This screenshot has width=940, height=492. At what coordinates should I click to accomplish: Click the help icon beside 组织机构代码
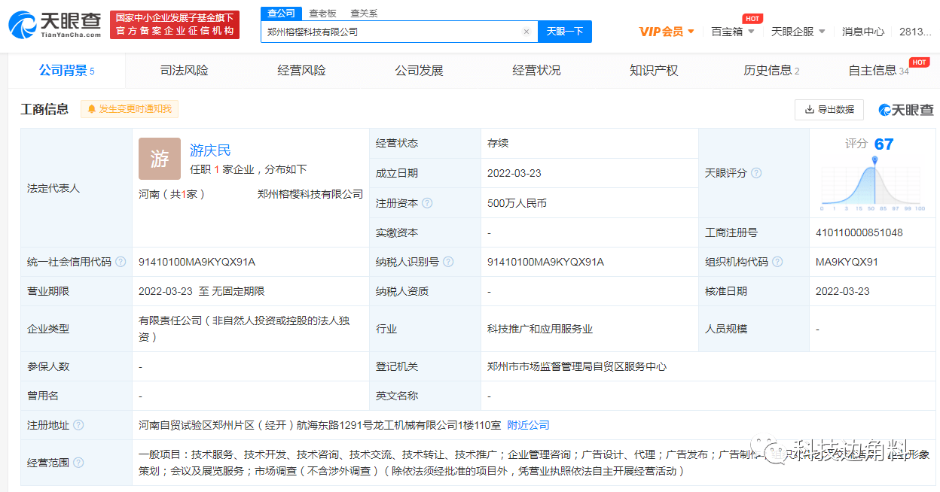coord(777,262)
